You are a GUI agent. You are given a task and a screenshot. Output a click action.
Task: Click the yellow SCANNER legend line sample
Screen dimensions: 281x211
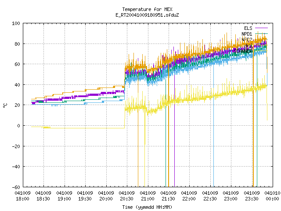(x=261, y=51)
